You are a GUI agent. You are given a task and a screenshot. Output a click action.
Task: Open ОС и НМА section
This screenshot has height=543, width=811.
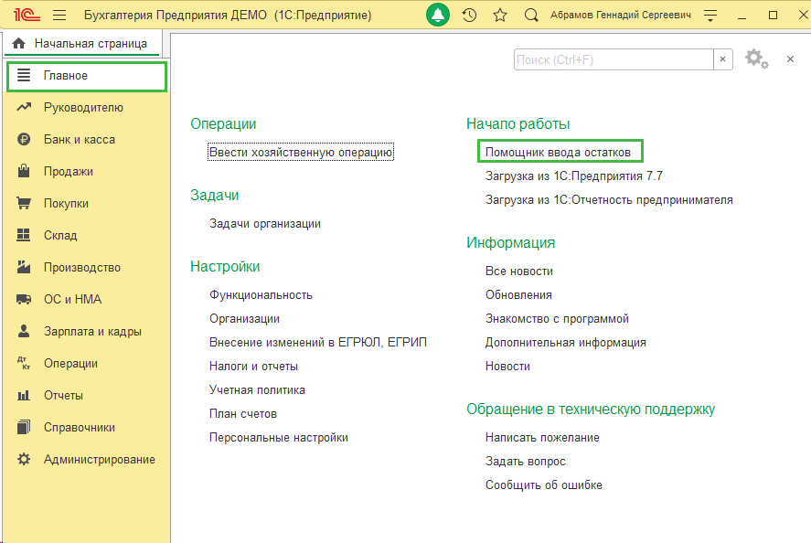[72, 300]
